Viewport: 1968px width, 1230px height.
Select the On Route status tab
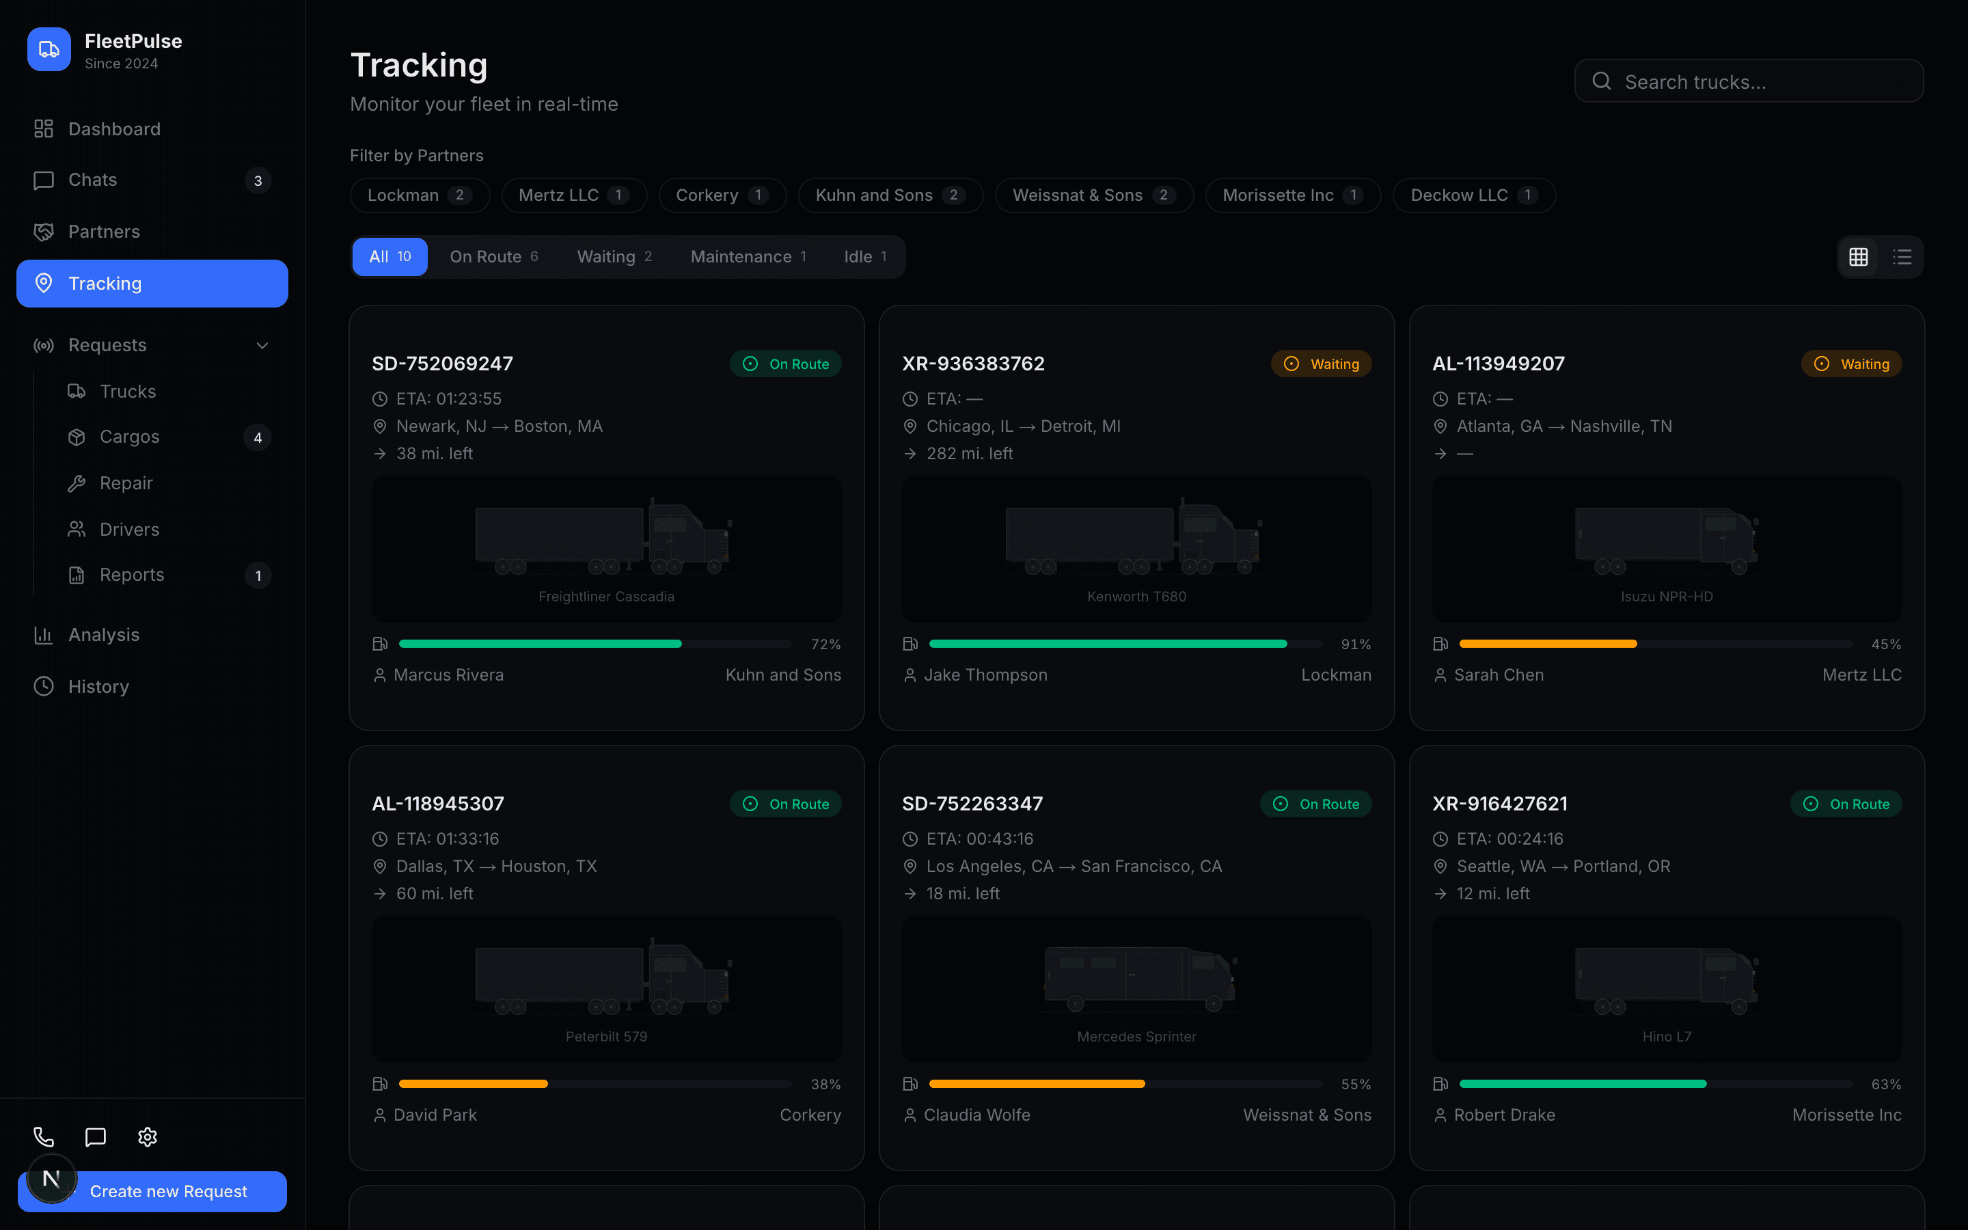(x=493, y=257)
